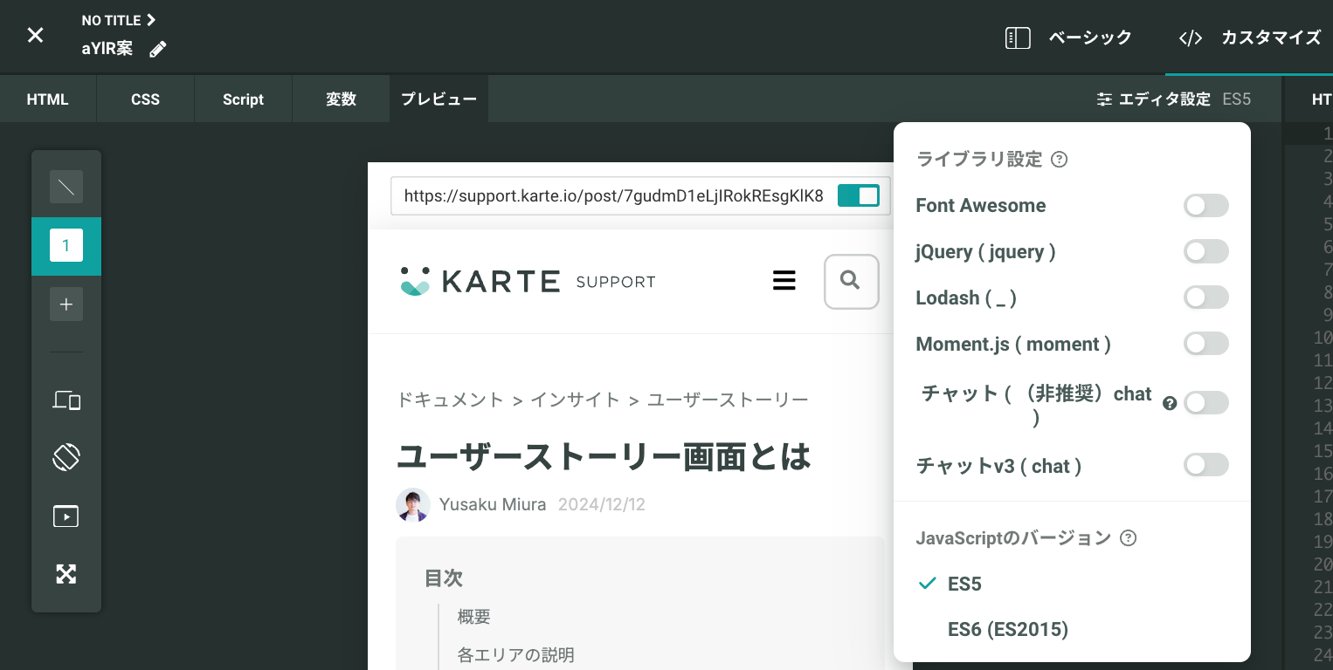The height and width of the screenshot is (670, 1333).
Task: Toggle the Moment.js library switch
Action: (x=1205, y=344)
